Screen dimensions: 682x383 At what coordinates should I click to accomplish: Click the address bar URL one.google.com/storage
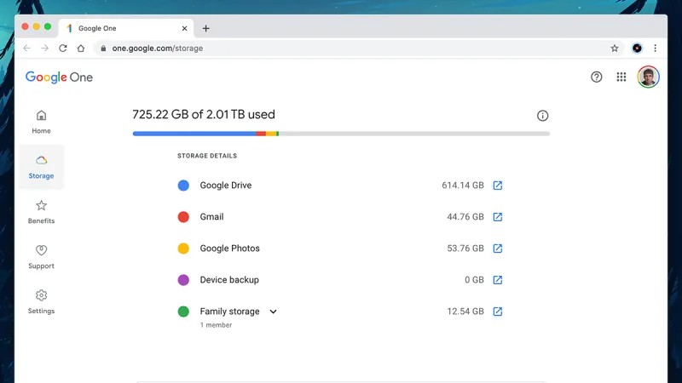point(158,49)
